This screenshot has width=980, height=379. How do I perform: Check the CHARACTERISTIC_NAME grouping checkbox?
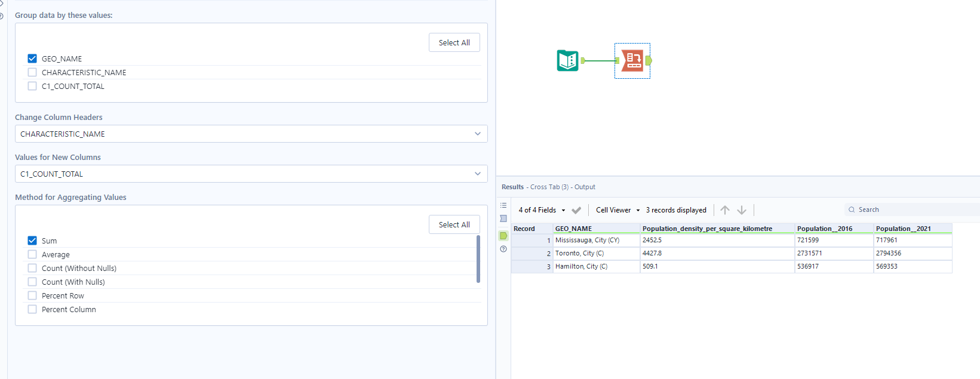32,72
